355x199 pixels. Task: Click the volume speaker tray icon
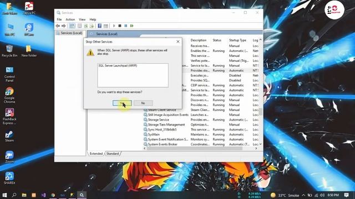coord(322,195)
